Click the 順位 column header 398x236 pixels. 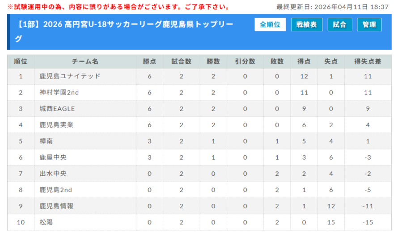(21, 62)
